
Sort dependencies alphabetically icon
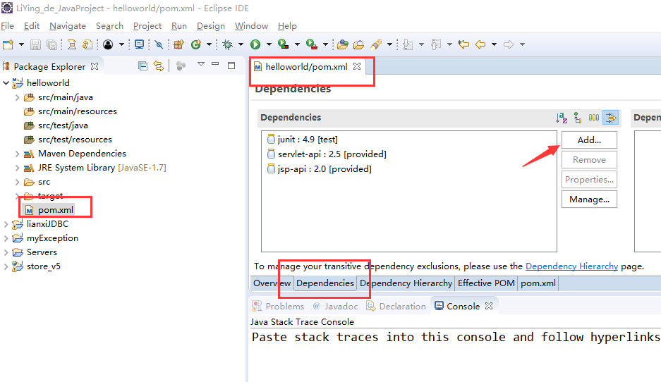click(562, 118)
